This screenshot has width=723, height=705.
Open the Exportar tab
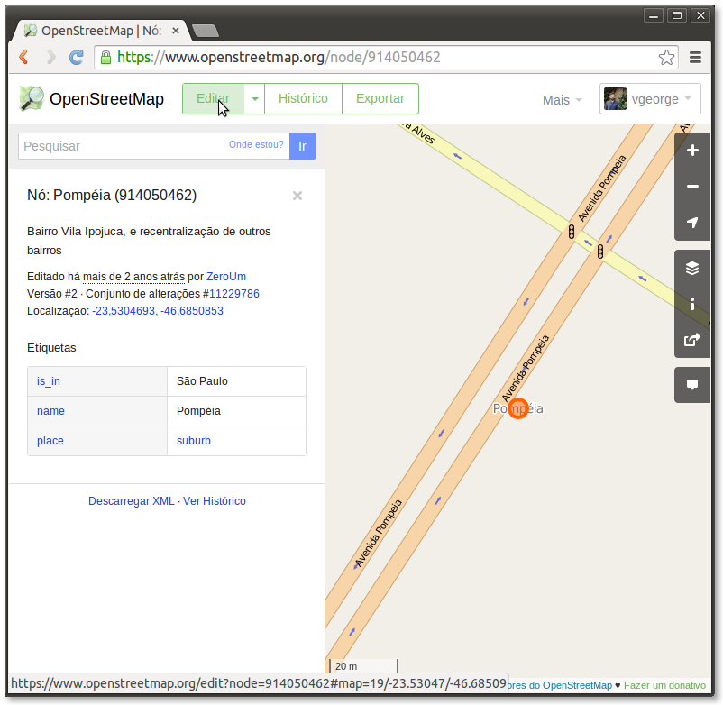pyautogui.click(x=380, y=98)
